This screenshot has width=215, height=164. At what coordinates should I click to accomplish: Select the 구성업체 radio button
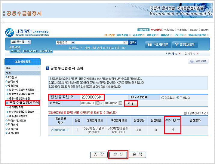click(x=178, y=97)
